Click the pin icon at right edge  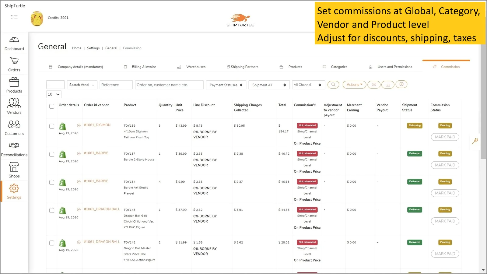pyautogui.click(x=475, y=141)
